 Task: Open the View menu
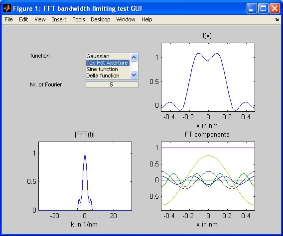[40, 19]
